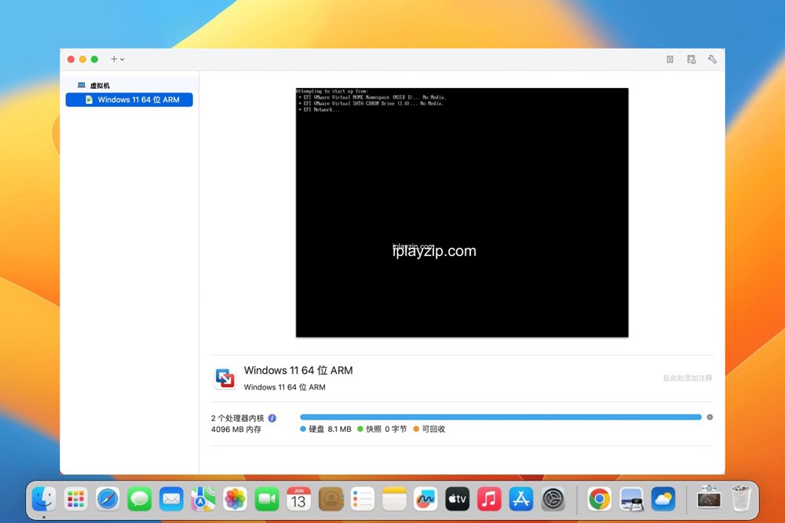Open virtual machine settings wrench icon
The height and width of the screenshot is (523, 785).
point(712,60)
